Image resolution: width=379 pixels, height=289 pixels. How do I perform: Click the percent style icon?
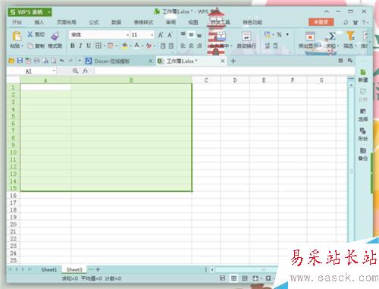click(x=279, y=35)
